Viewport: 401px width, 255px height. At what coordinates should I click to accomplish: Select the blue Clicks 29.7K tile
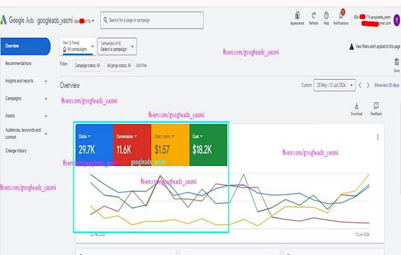(94, 145)
